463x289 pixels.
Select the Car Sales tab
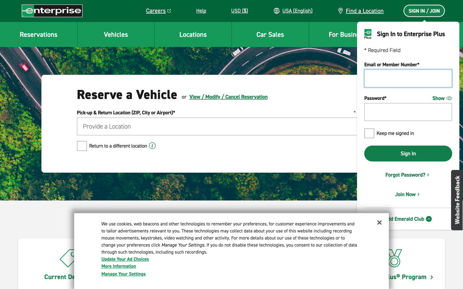point(270,34)
